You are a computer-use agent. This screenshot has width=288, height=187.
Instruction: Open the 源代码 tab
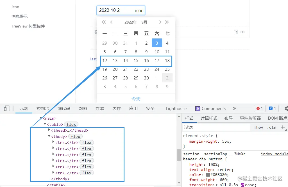64,108
